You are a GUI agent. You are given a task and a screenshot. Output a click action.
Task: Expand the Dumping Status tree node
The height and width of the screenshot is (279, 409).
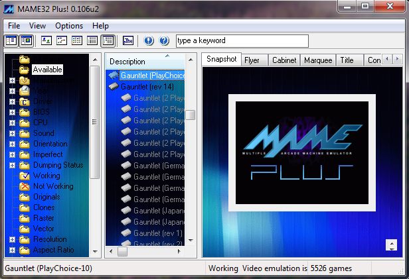coord(12,165)
